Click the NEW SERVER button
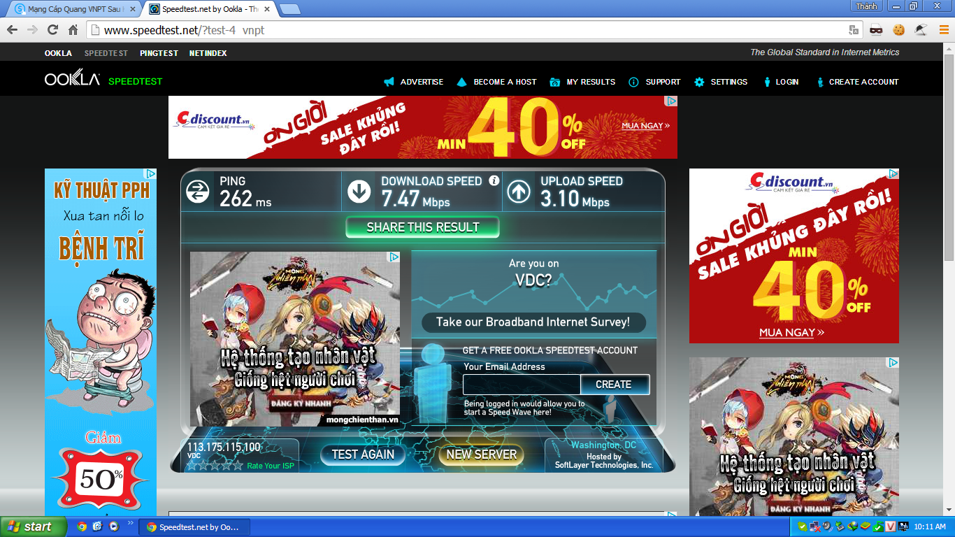Screen dimensions: 955x537 point(482,454)
